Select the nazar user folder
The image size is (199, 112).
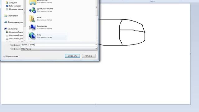point(48,19)
